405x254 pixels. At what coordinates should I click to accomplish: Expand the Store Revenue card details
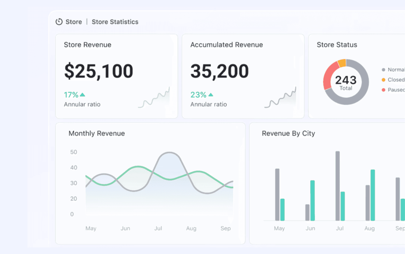[x=116, y=76]
